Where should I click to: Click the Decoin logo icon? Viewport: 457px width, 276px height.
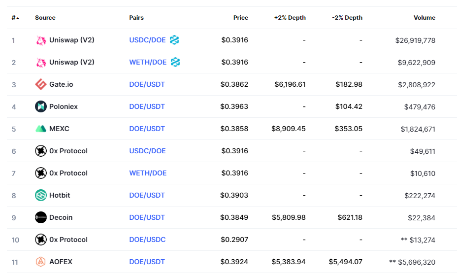click(41, 217)
